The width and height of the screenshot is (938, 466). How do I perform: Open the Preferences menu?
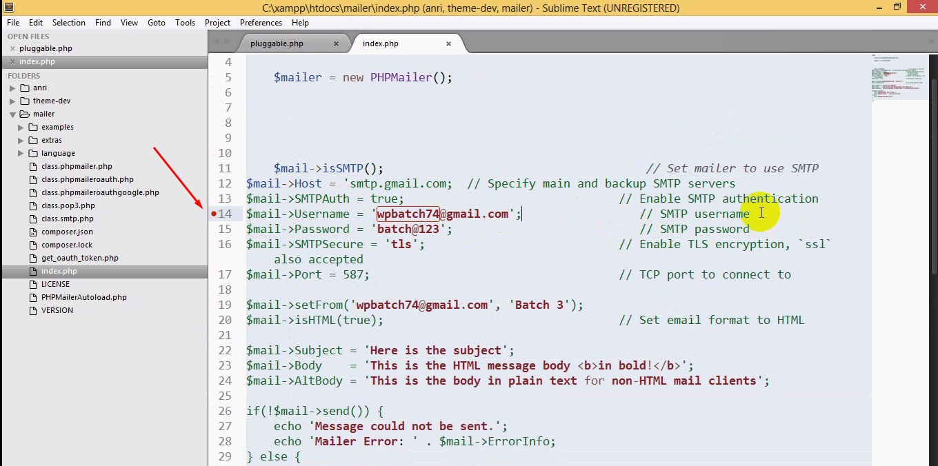point(261,23)
